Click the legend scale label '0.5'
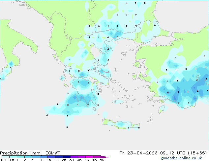This screenshot has width=209, height=161. tap(11, 160)
